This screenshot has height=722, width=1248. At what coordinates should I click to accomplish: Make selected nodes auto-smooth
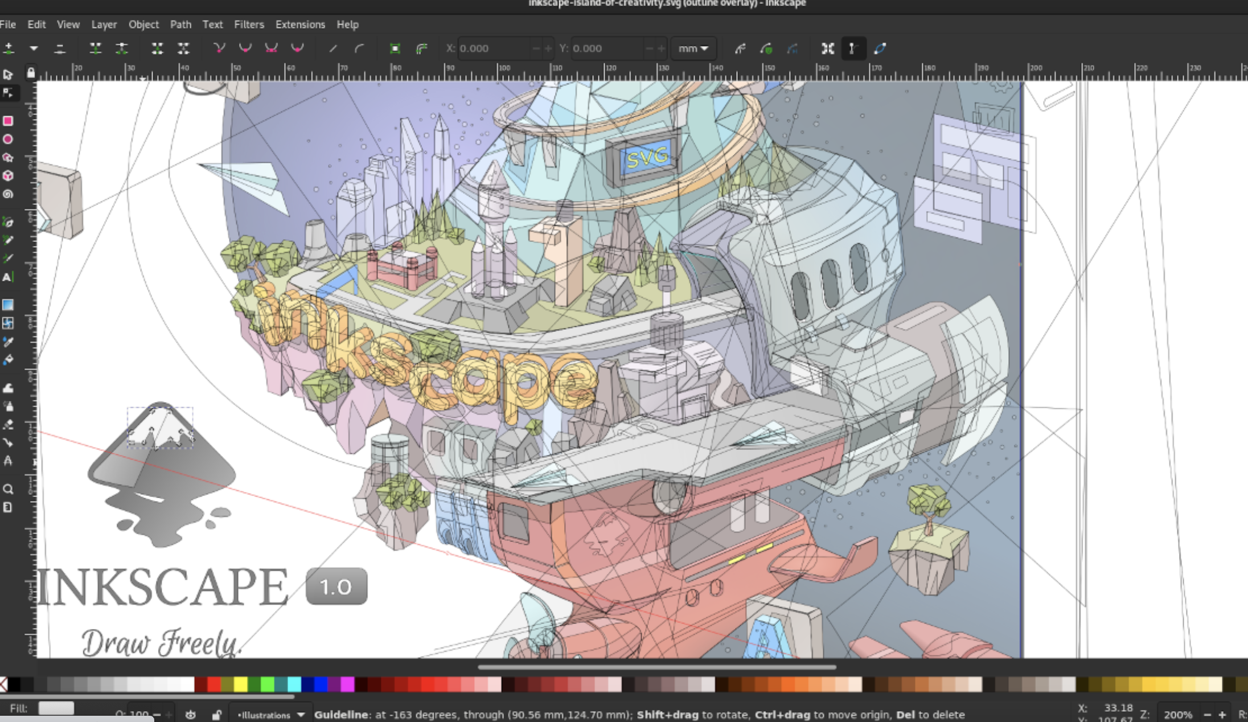click(x=297, y=48)
